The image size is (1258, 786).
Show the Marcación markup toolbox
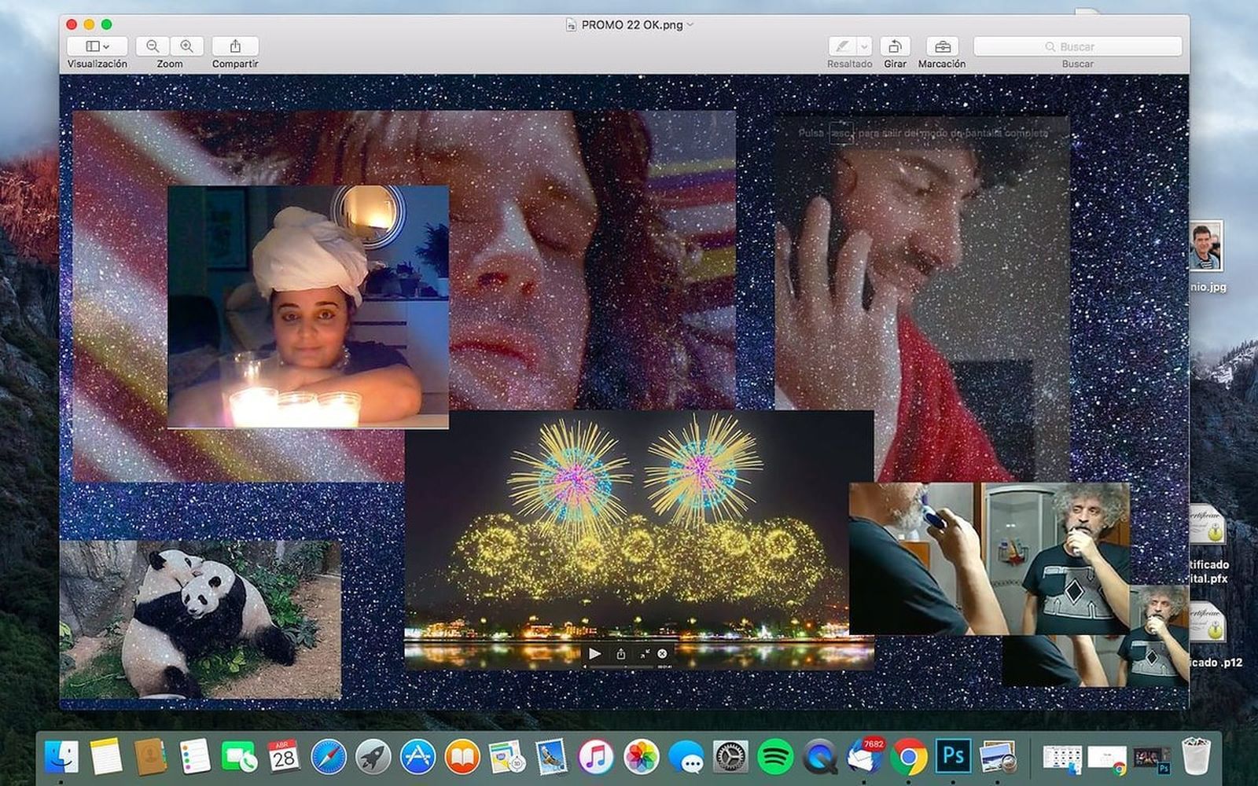(942, 46)
